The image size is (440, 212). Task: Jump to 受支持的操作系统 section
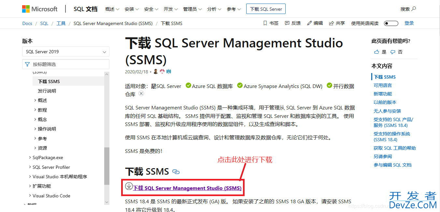(392, 137)
